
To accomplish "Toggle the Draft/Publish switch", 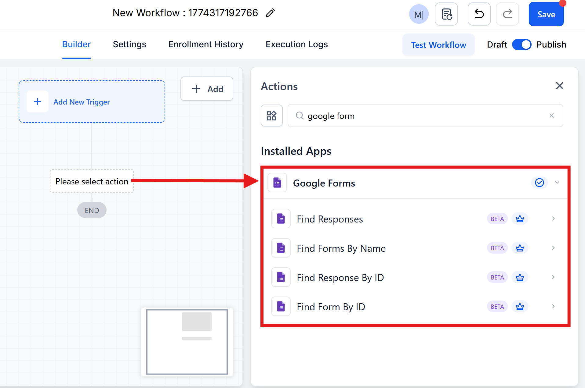I will pos(521,44).
